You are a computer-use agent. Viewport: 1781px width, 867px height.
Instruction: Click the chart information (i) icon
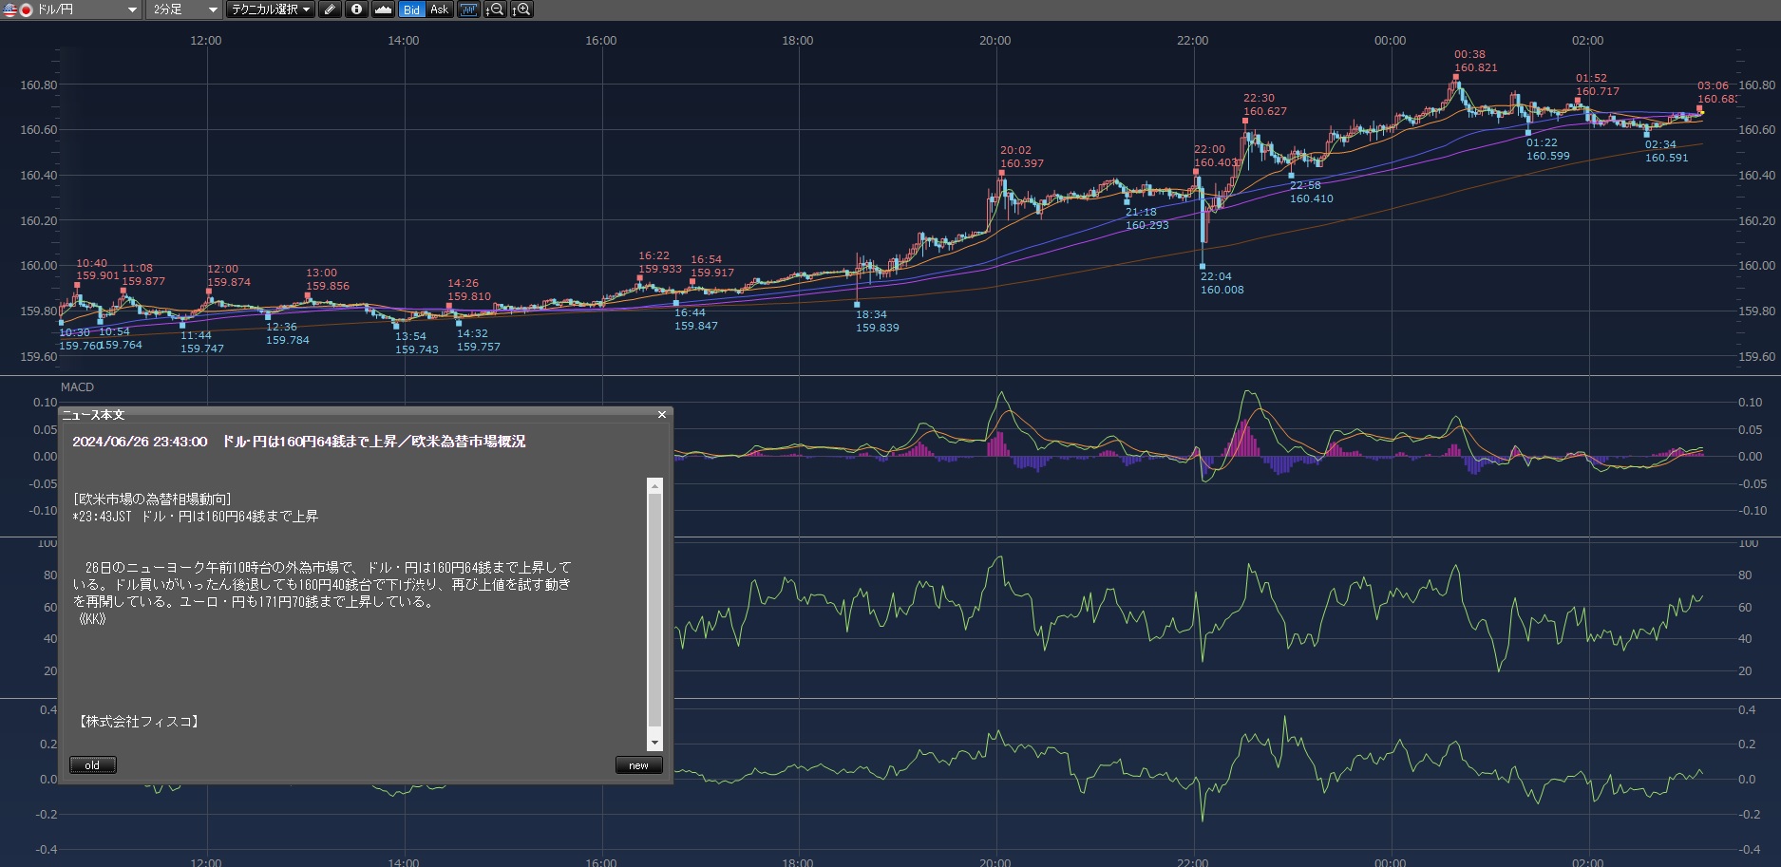(356, 9)
